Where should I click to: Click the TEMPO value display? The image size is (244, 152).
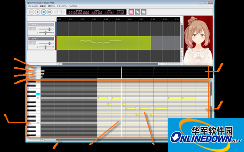click(97, 13)
